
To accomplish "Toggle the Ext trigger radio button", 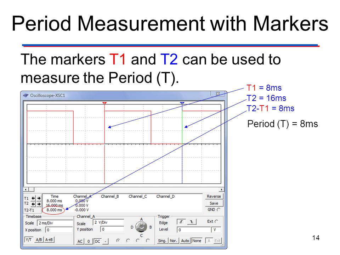I will 216,221.
